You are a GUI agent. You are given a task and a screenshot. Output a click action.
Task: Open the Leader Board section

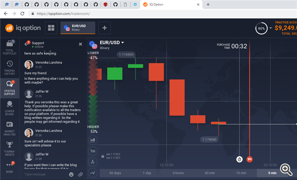pyautogui.click(x=10, y=108)
